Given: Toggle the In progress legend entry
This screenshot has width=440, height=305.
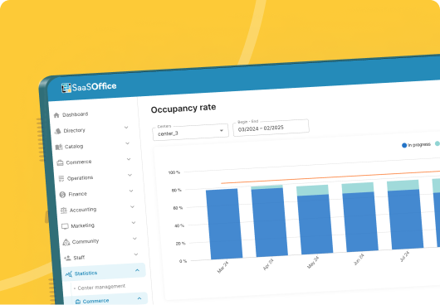Looking at the screenshot, I should tap(416, 145).
